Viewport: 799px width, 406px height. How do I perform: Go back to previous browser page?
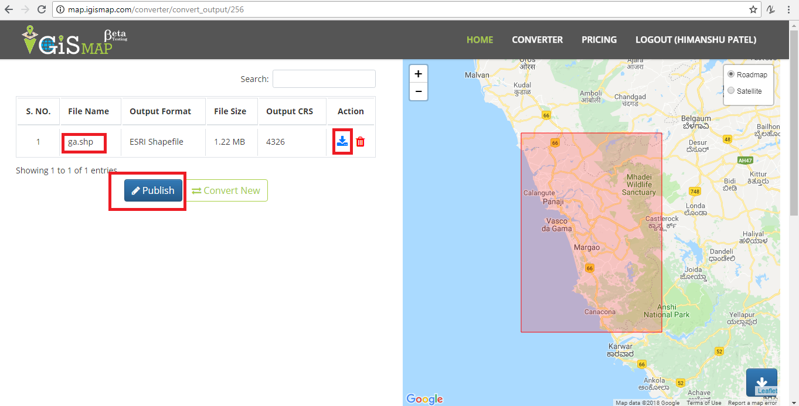tap(9, 9)
